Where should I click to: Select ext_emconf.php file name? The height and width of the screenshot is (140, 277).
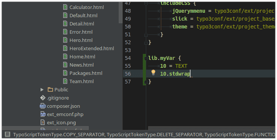click(65, 115)
